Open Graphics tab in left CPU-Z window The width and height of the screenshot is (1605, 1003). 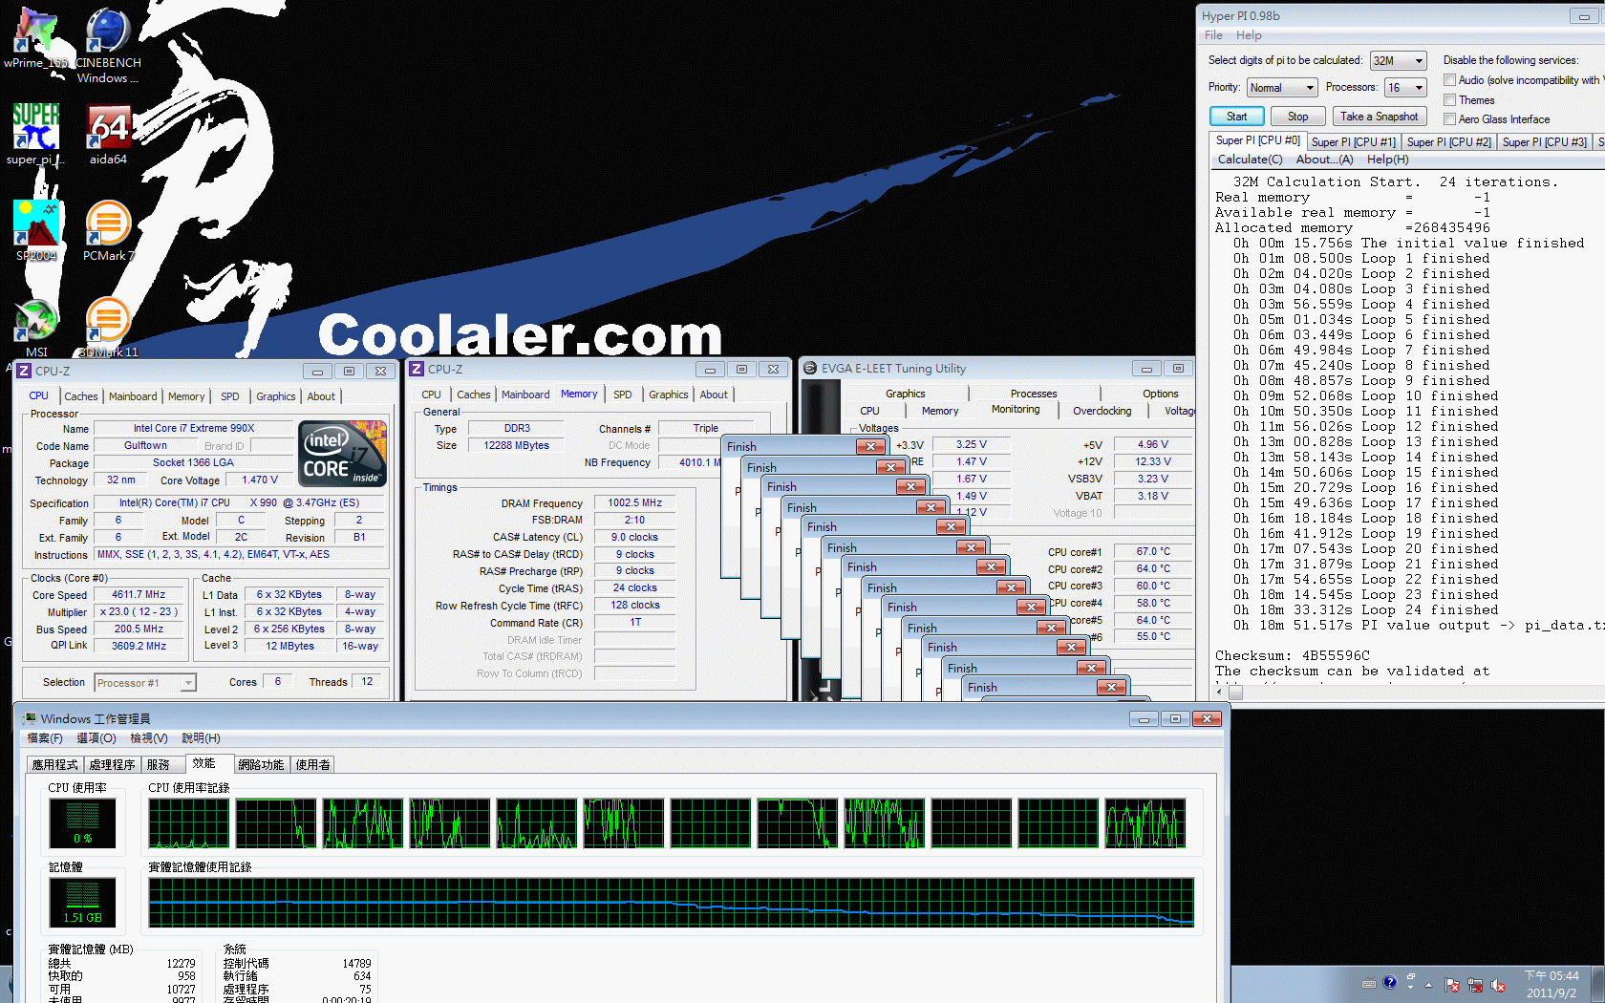click(x=276, y=396)
